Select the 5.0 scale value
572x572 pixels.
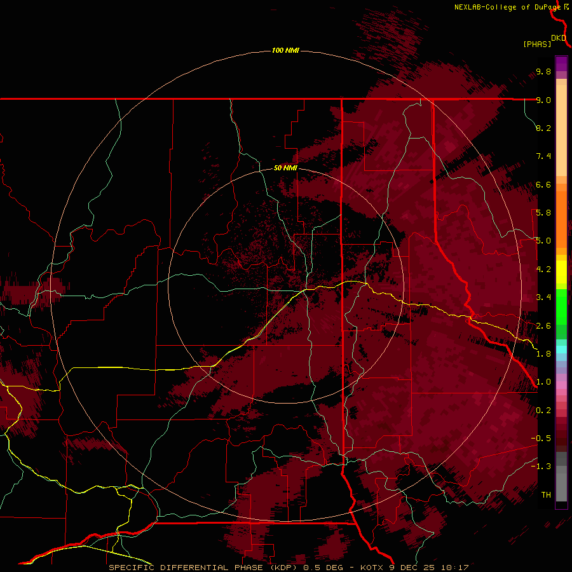coord(543,241)
